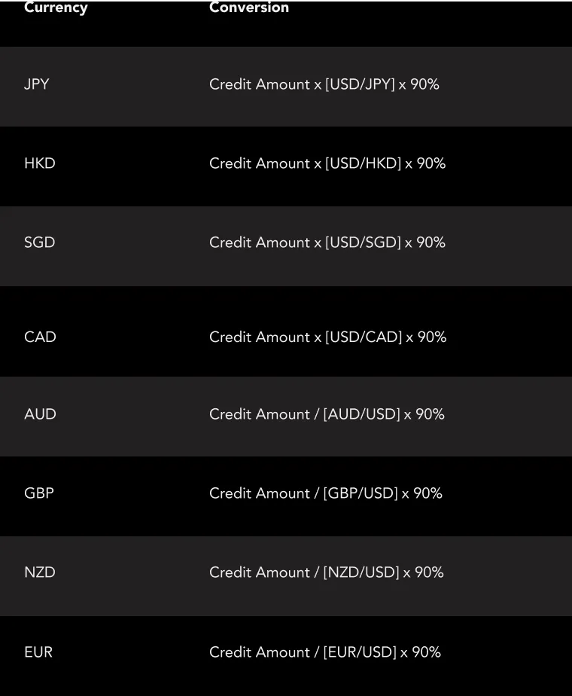Click the EUR currency code
This screenshot has width=572, height=696.
pyautogui.click(x=38, y=652)
